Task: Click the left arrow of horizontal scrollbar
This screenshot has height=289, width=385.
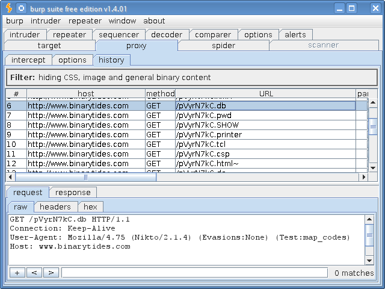Action: pyautogui.click(x=11, y=178)
